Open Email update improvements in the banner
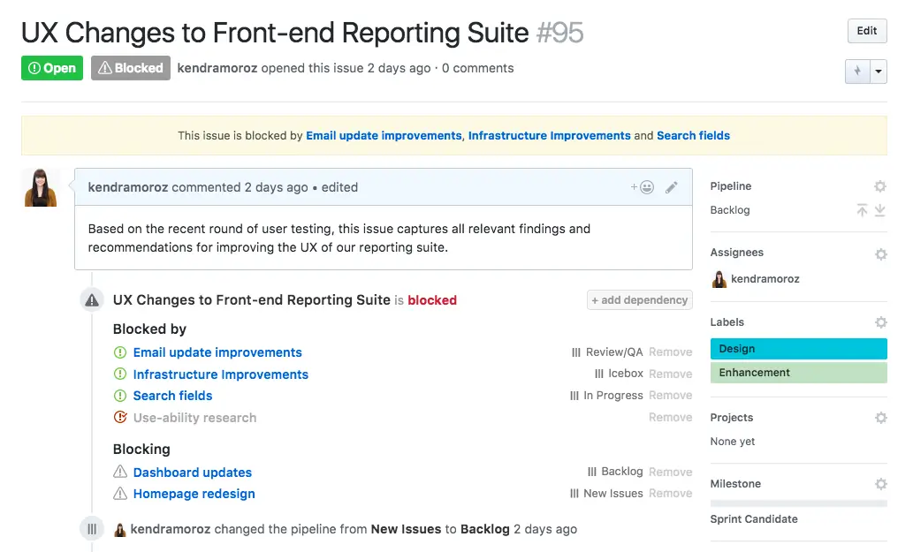913x552 pixels. pos(384,135)
